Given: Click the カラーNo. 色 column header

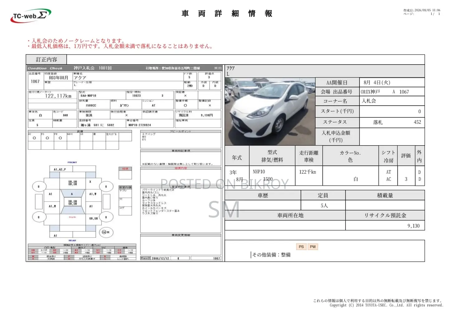Looking at the screenshot, I should [350, 156].
